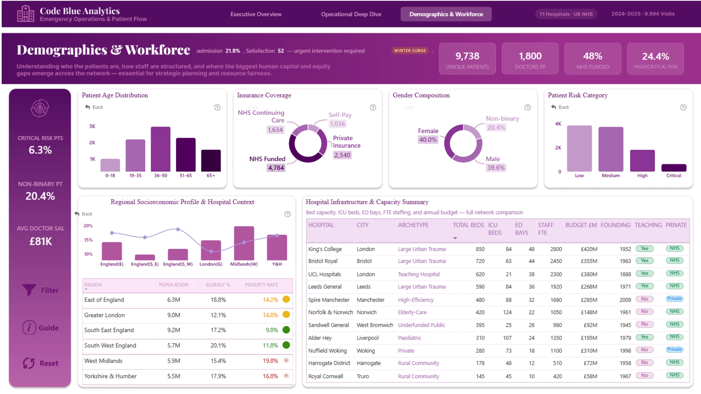Open the Filter funnel icon in sidebar

(29, 290)
